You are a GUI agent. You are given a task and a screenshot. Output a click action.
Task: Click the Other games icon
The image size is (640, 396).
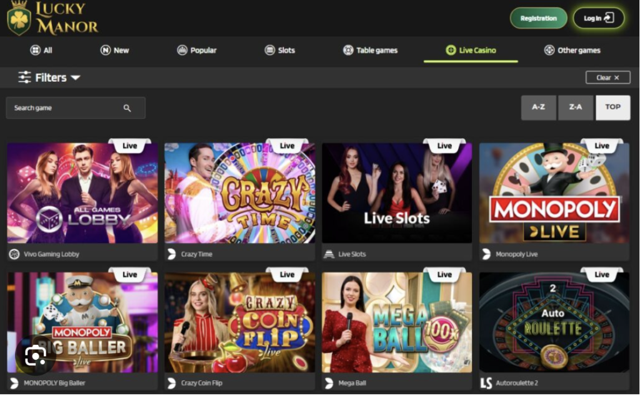click(x=549, y=50)
